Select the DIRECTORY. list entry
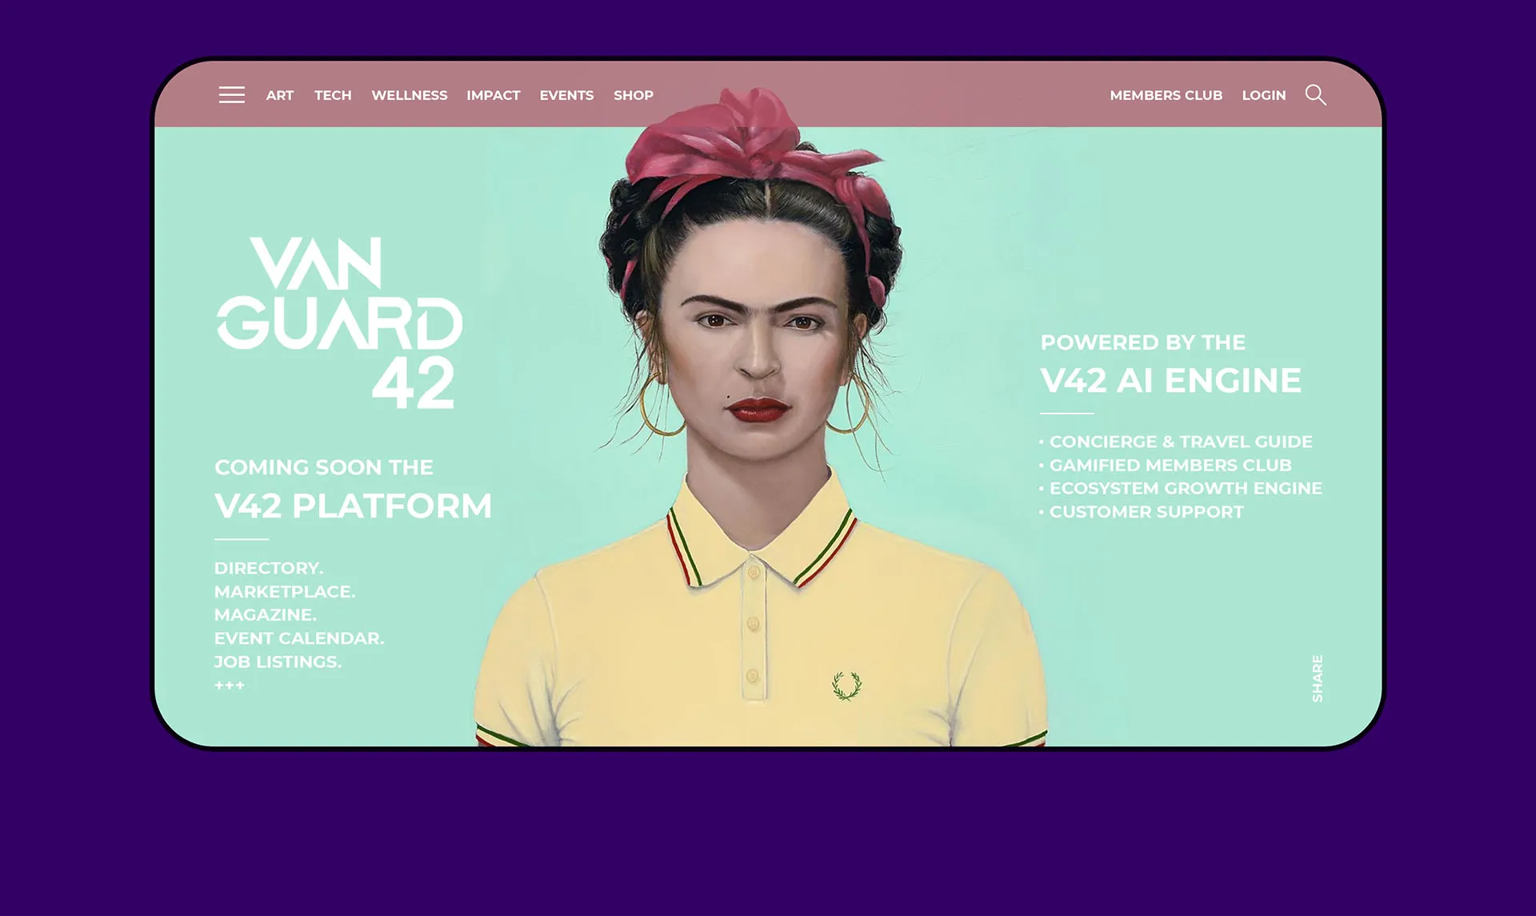This screenshot has height=916, width=1536. pos(269,568)
